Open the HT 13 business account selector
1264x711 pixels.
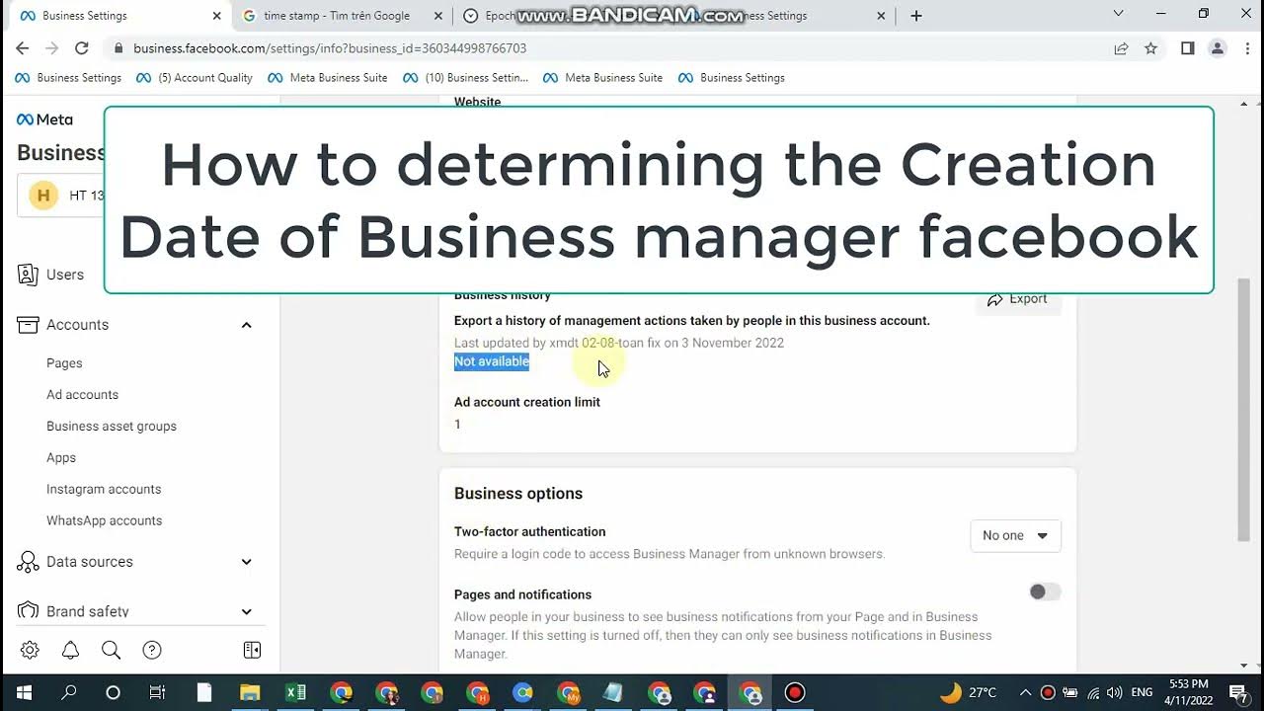[x=61, y=196]
